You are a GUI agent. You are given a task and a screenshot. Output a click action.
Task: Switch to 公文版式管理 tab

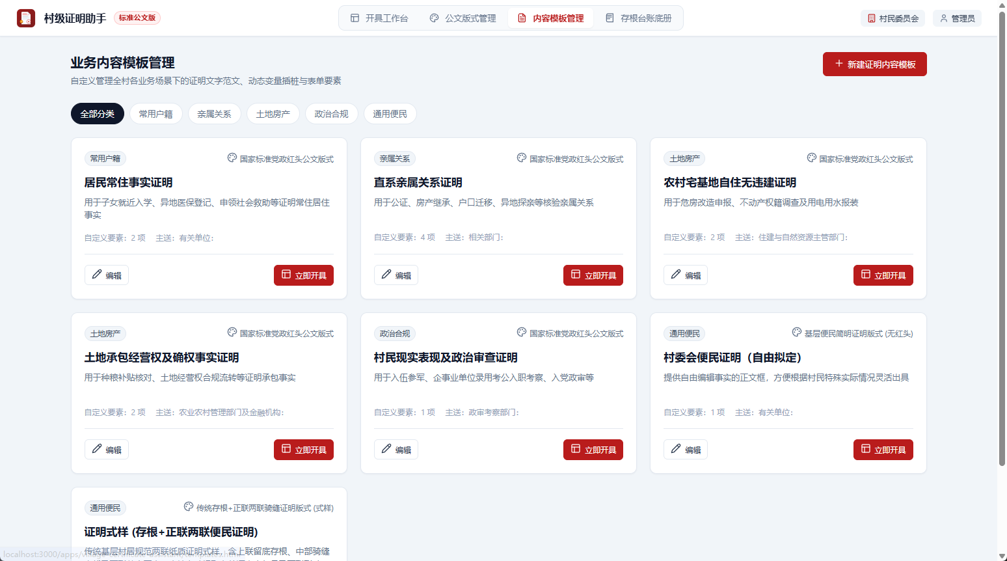463,18
